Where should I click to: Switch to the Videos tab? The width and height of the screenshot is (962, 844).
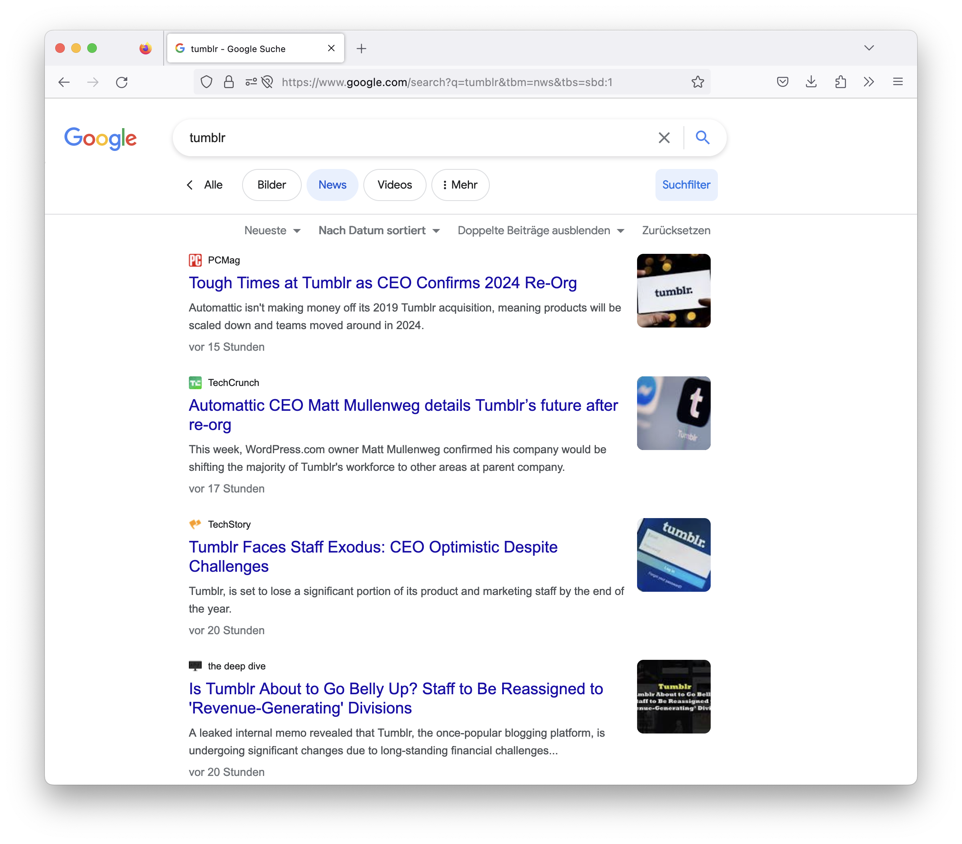point(395,185)
